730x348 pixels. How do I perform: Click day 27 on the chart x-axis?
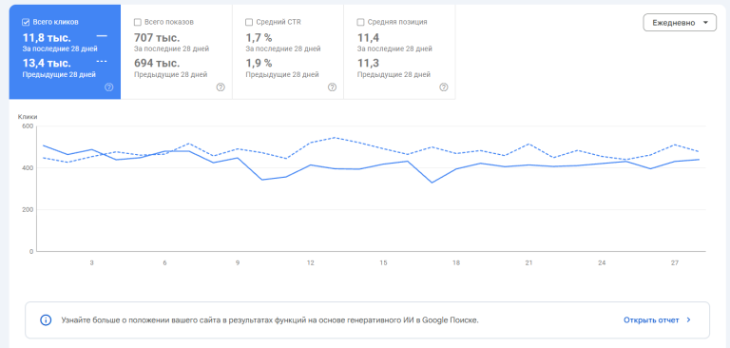coord(675,263)
